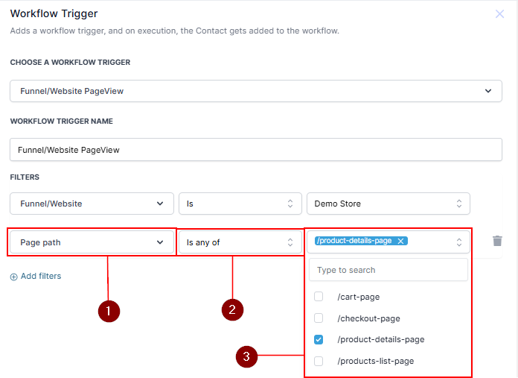Open the Funnel/Website filter dropdown
This screenshot has width=518, height=378.
coord(92,204)
